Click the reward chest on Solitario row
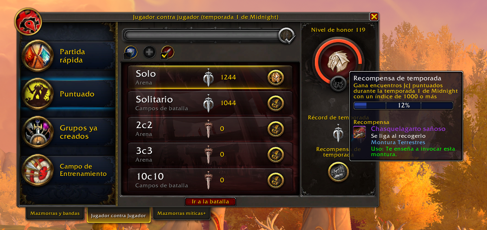 click(x=275, y=103)
